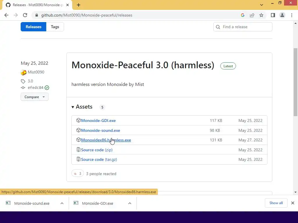
Task: Download Source code (zip)
Action: coord(97,150)
